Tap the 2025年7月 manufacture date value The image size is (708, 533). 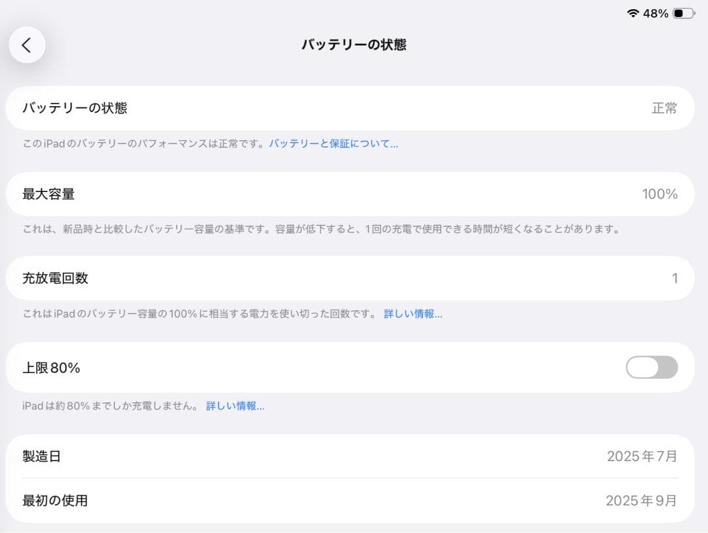click(x=641, y=456)
